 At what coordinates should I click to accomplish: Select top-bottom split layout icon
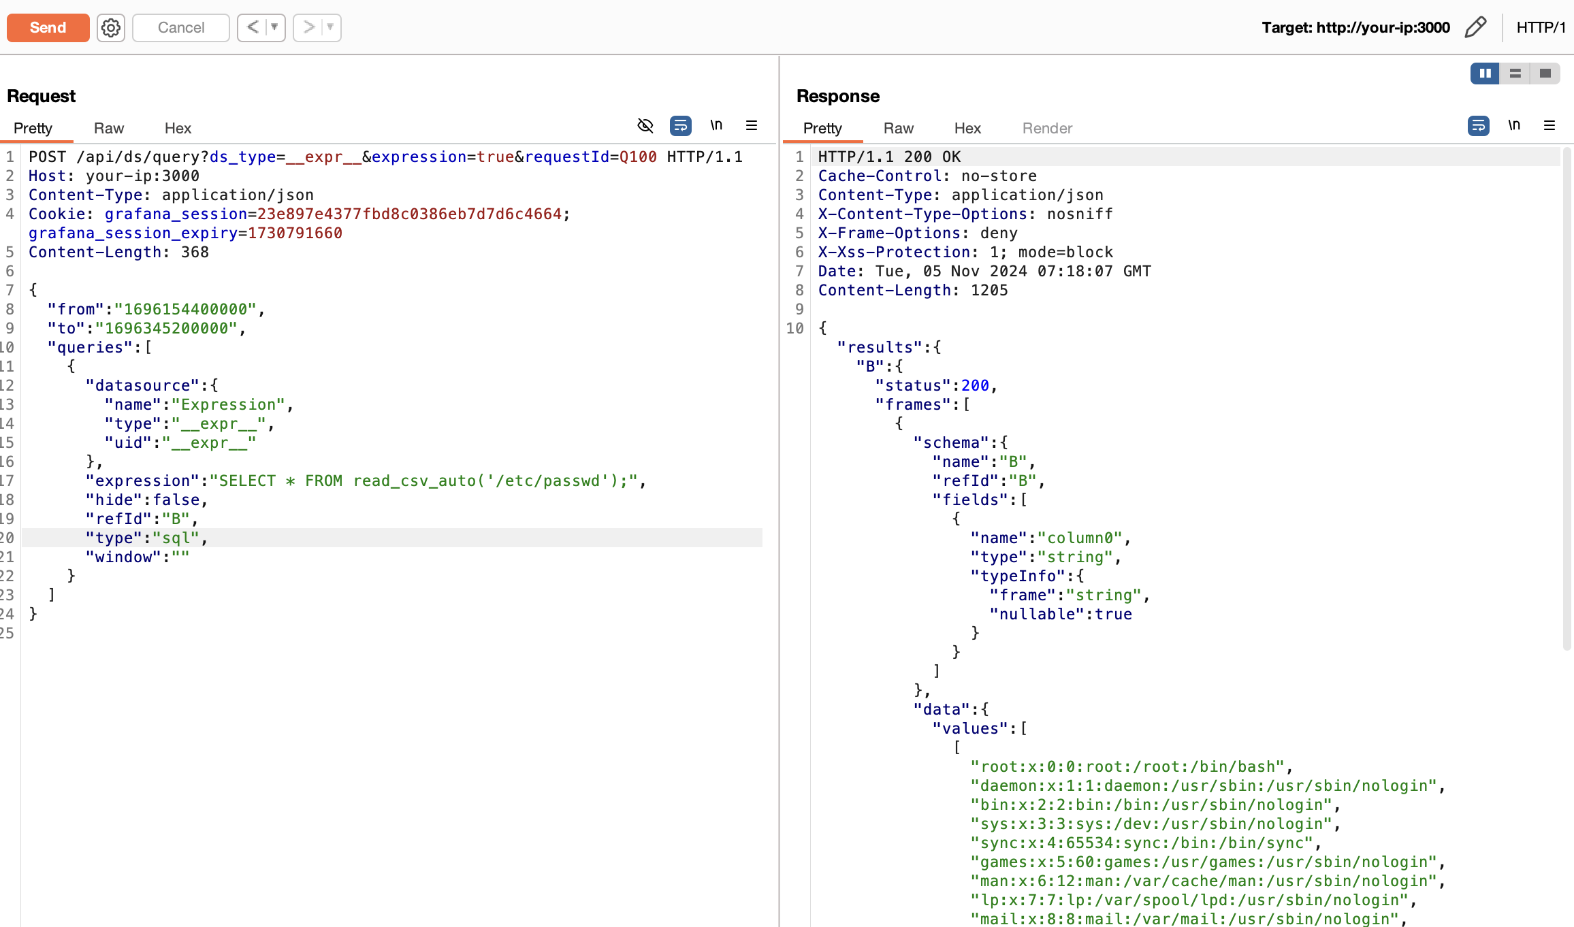[1515, 74]
